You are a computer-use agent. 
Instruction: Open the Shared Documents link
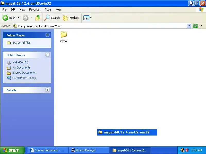pos(24,73)
